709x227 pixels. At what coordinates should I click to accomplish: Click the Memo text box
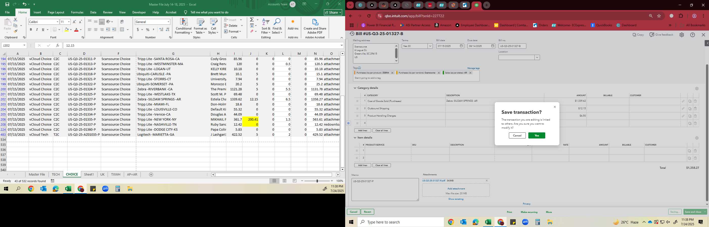385,190
